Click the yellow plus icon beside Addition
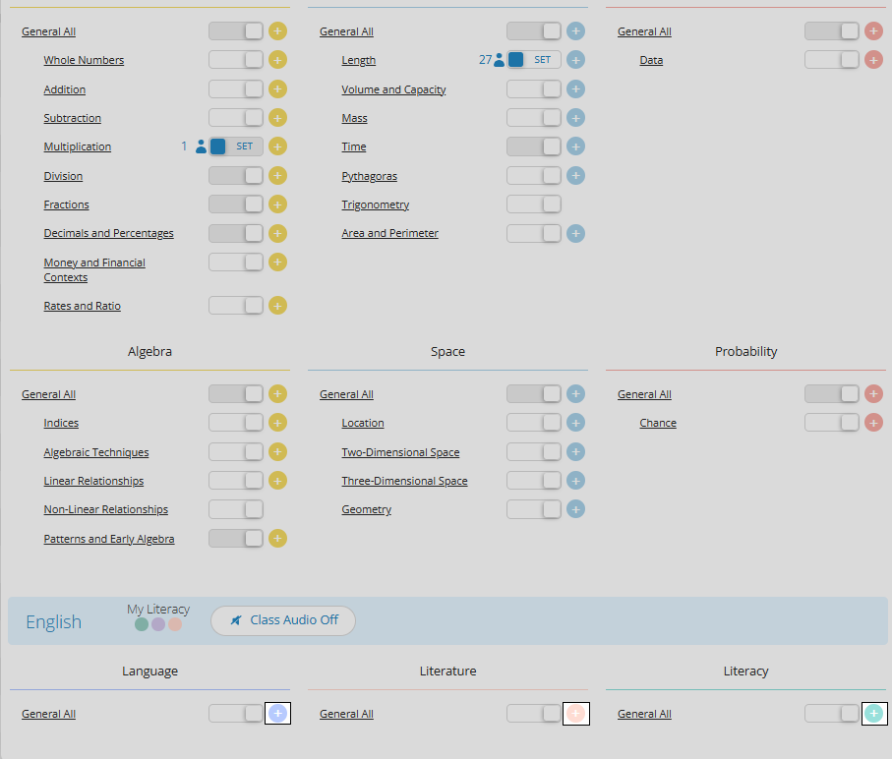The width and height of the screenshot is (892, 759). pyautogui.click(x=277, y=89)
